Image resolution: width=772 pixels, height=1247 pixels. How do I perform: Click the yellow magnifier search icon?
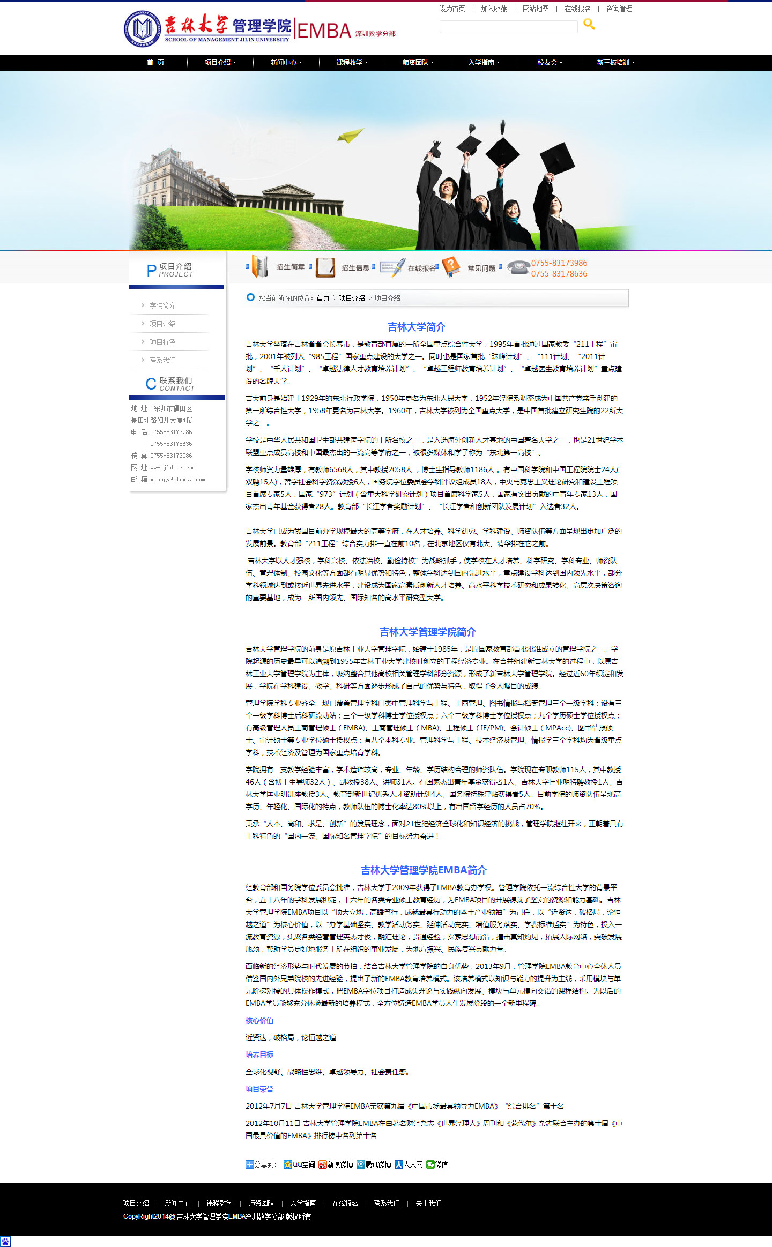(x=589, y=24)
